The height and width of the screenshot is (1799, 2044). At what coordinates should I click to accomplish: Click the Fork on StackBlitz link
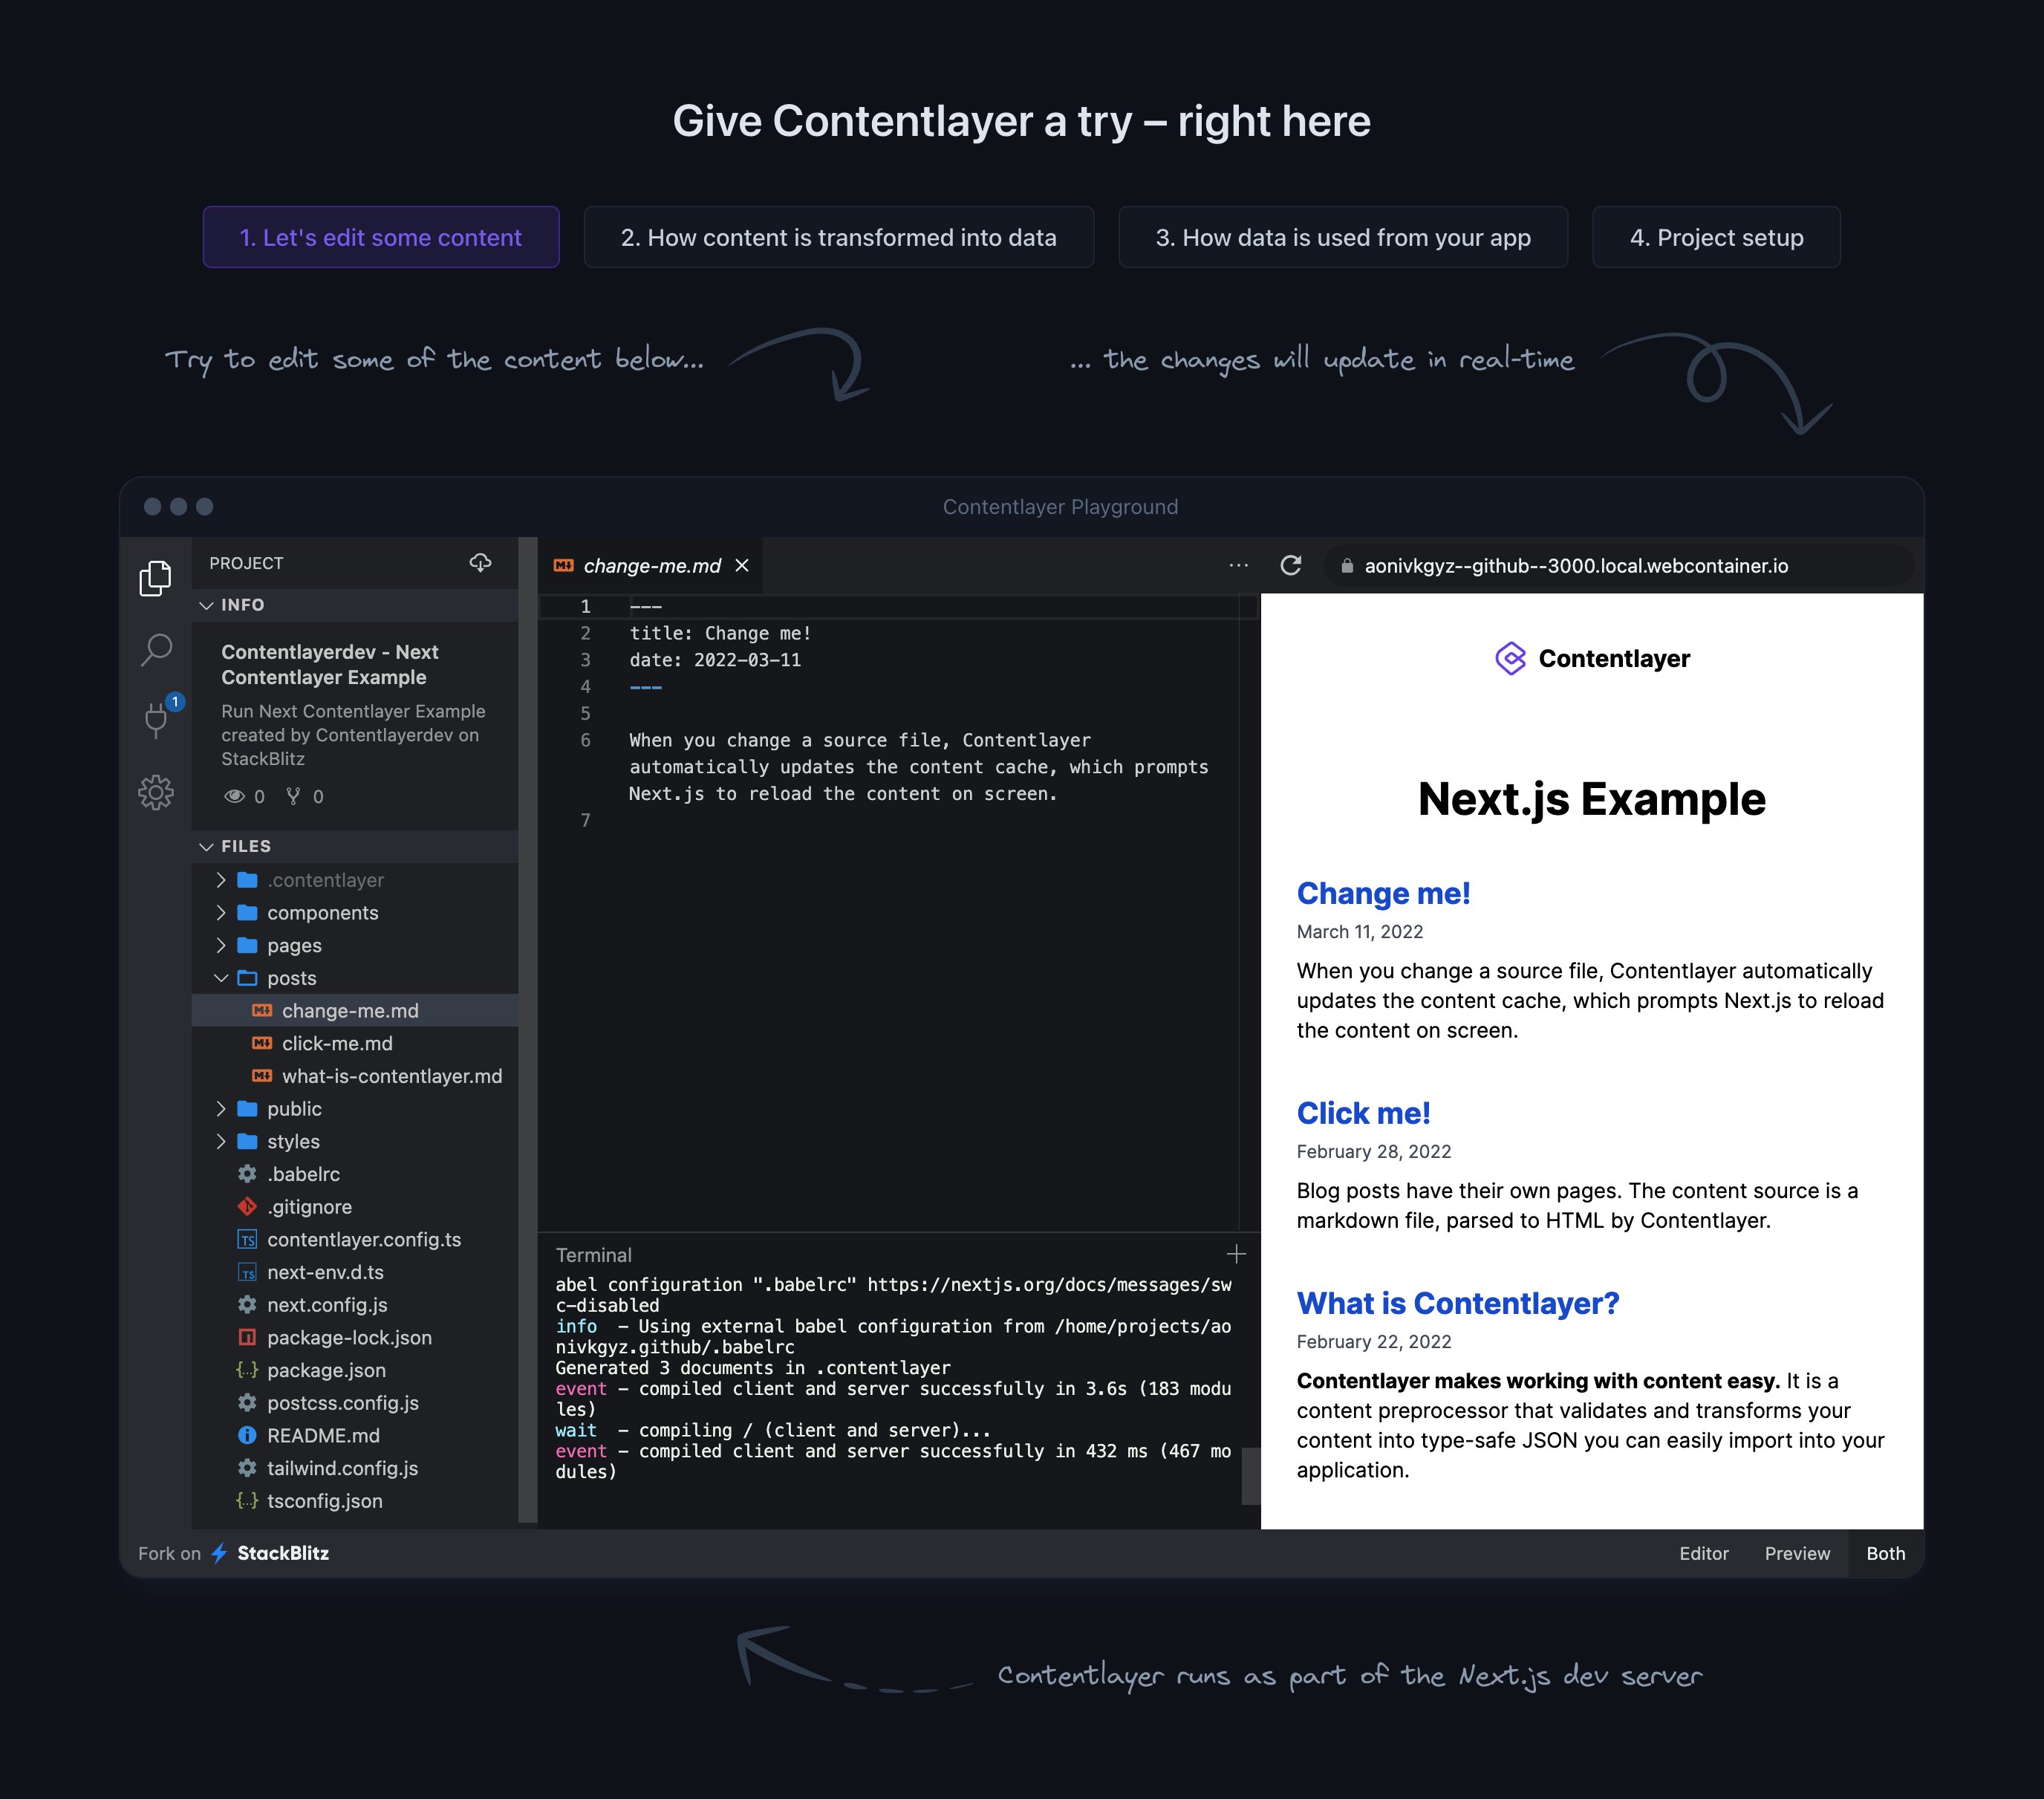pos(234,1553)
